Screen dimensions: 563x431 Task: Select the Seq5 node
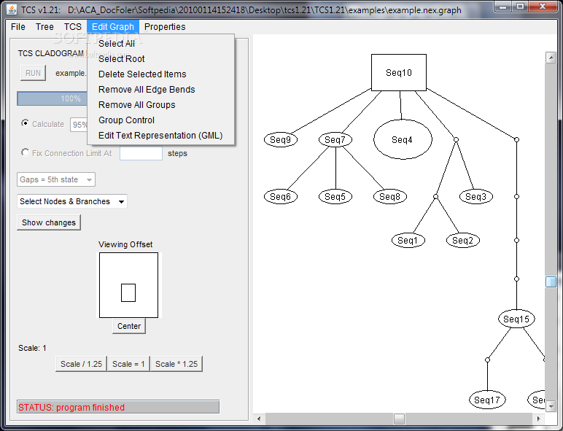(335, 197)
